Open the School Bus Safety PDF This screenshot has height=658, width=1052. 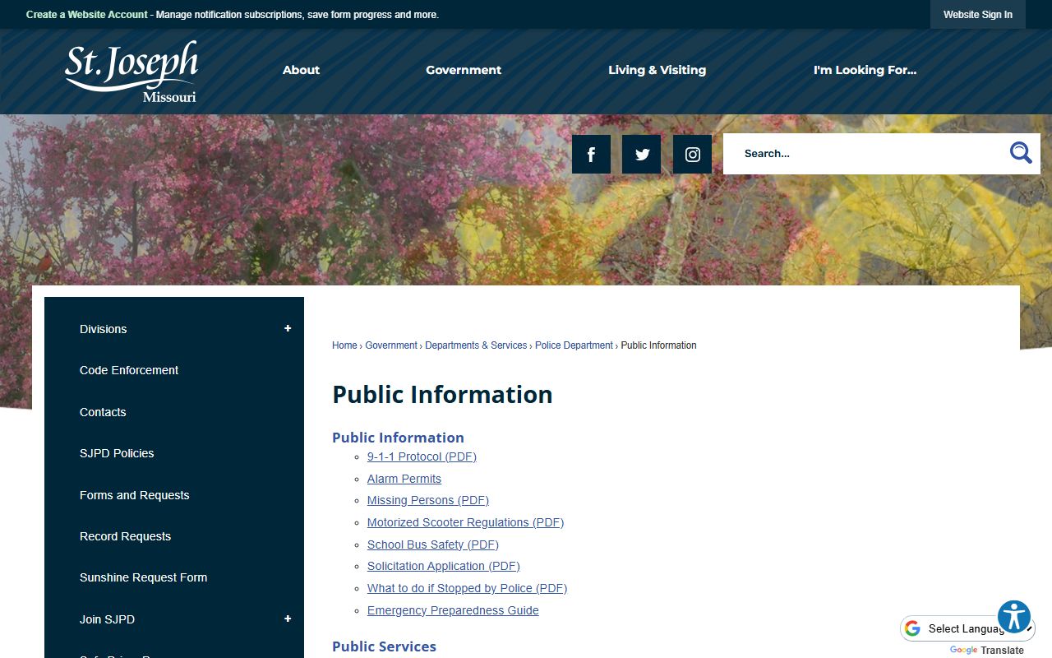click(433, 544)
